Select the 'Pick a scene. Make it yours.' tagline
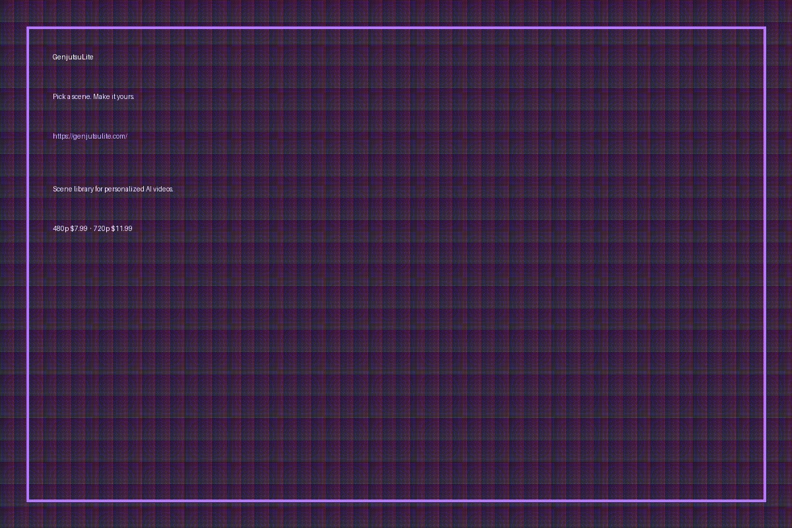Screen dimensions: 792x528 tap(94, 96)
